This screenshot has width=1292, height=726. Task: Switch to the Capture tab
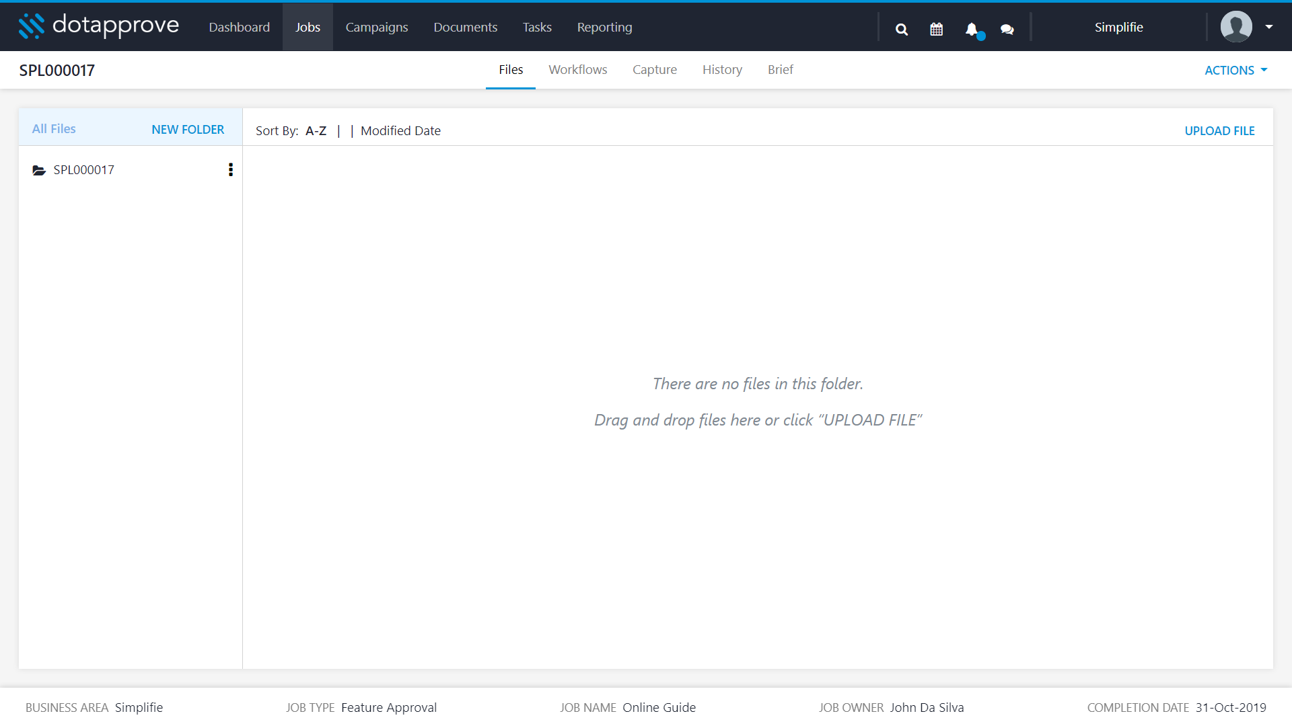(655, 69)
